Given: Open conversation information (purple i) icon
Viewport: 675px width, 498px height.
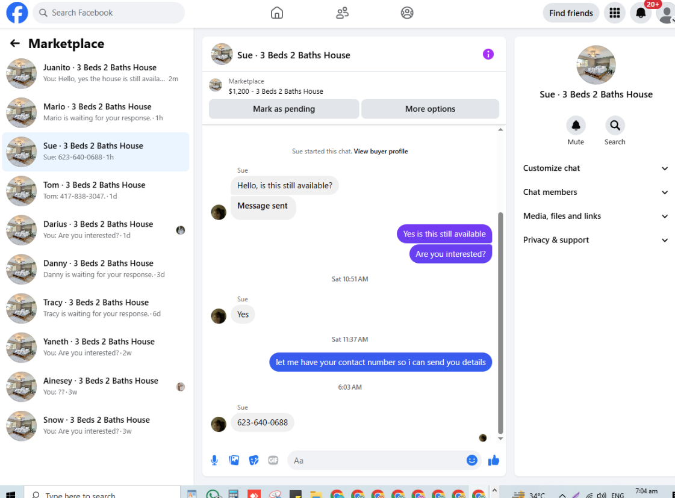Looking at the screenshot, I should click(x=488, y=54).
